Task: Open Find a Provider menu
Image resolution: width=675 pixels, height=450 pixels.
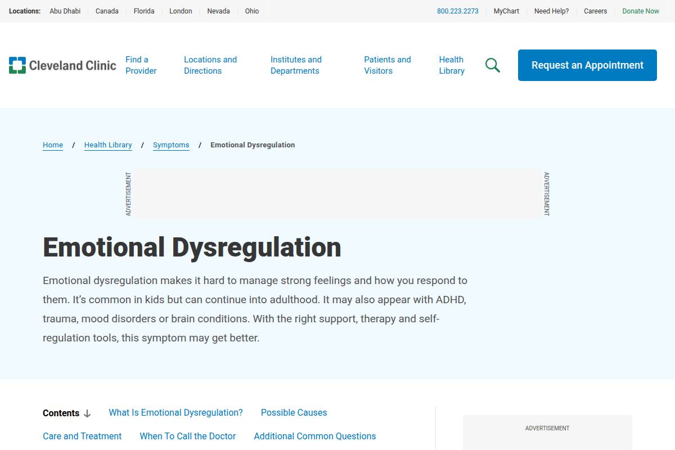Action: (141, 65)
